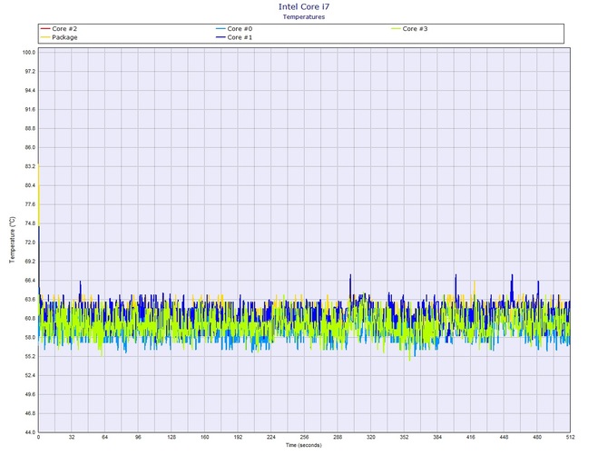
Task: Click the 100.0 y-axis value
Action: (x=29, y=53)
